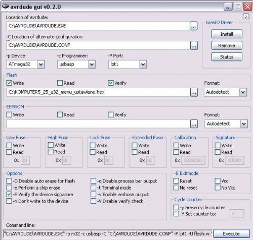Viewport: 253px width, 240px height.
Task: Click the avrdude location text field
Action: point(98,26)
